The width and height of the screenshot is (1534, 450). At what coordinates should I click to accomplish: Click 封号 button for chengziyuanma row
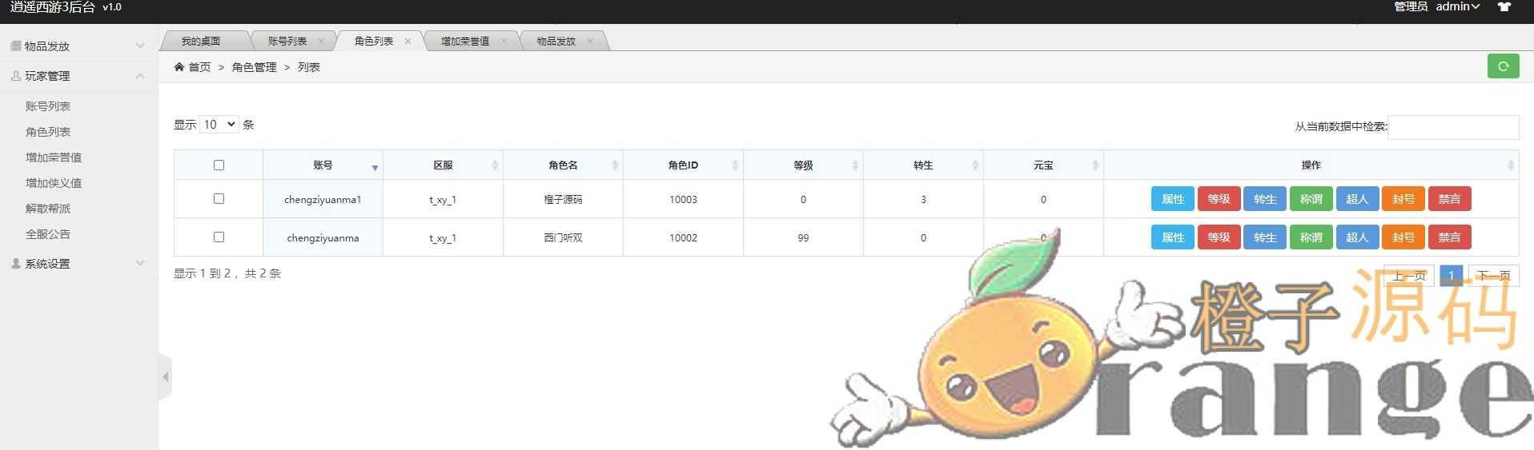(x=1403, y=237)
